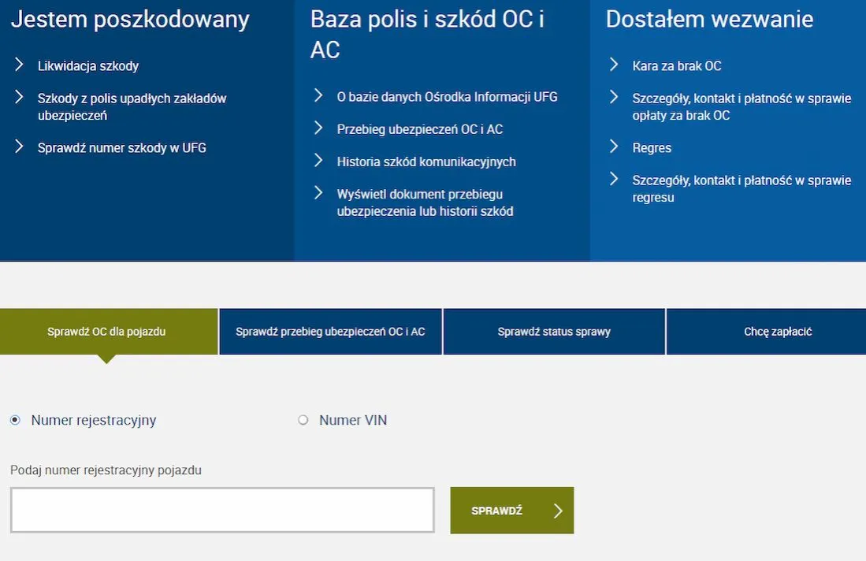
Task: Expand Szczegóły, kontakt i płatność w sprawie regresu
Action: [x=741, y=188]
